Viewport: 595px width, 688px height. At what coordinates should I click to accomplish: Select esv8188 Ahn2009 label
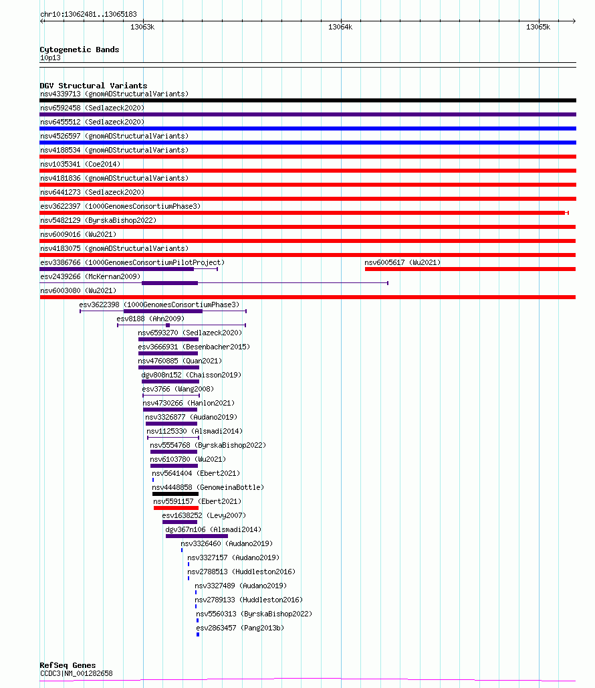click(150, 319)
